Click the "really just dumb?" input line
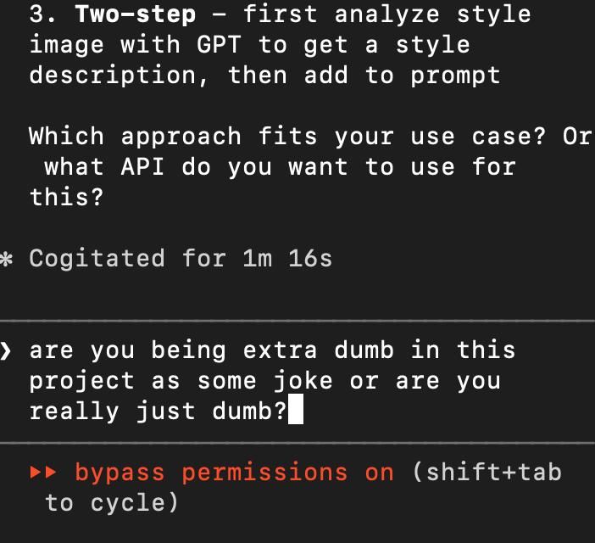This screenshot has height=543, width=595. pos(158,412)
